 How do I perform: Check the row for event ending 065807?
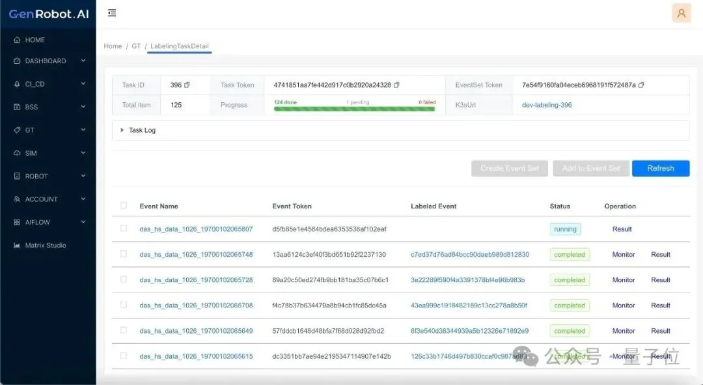[124, 229]
